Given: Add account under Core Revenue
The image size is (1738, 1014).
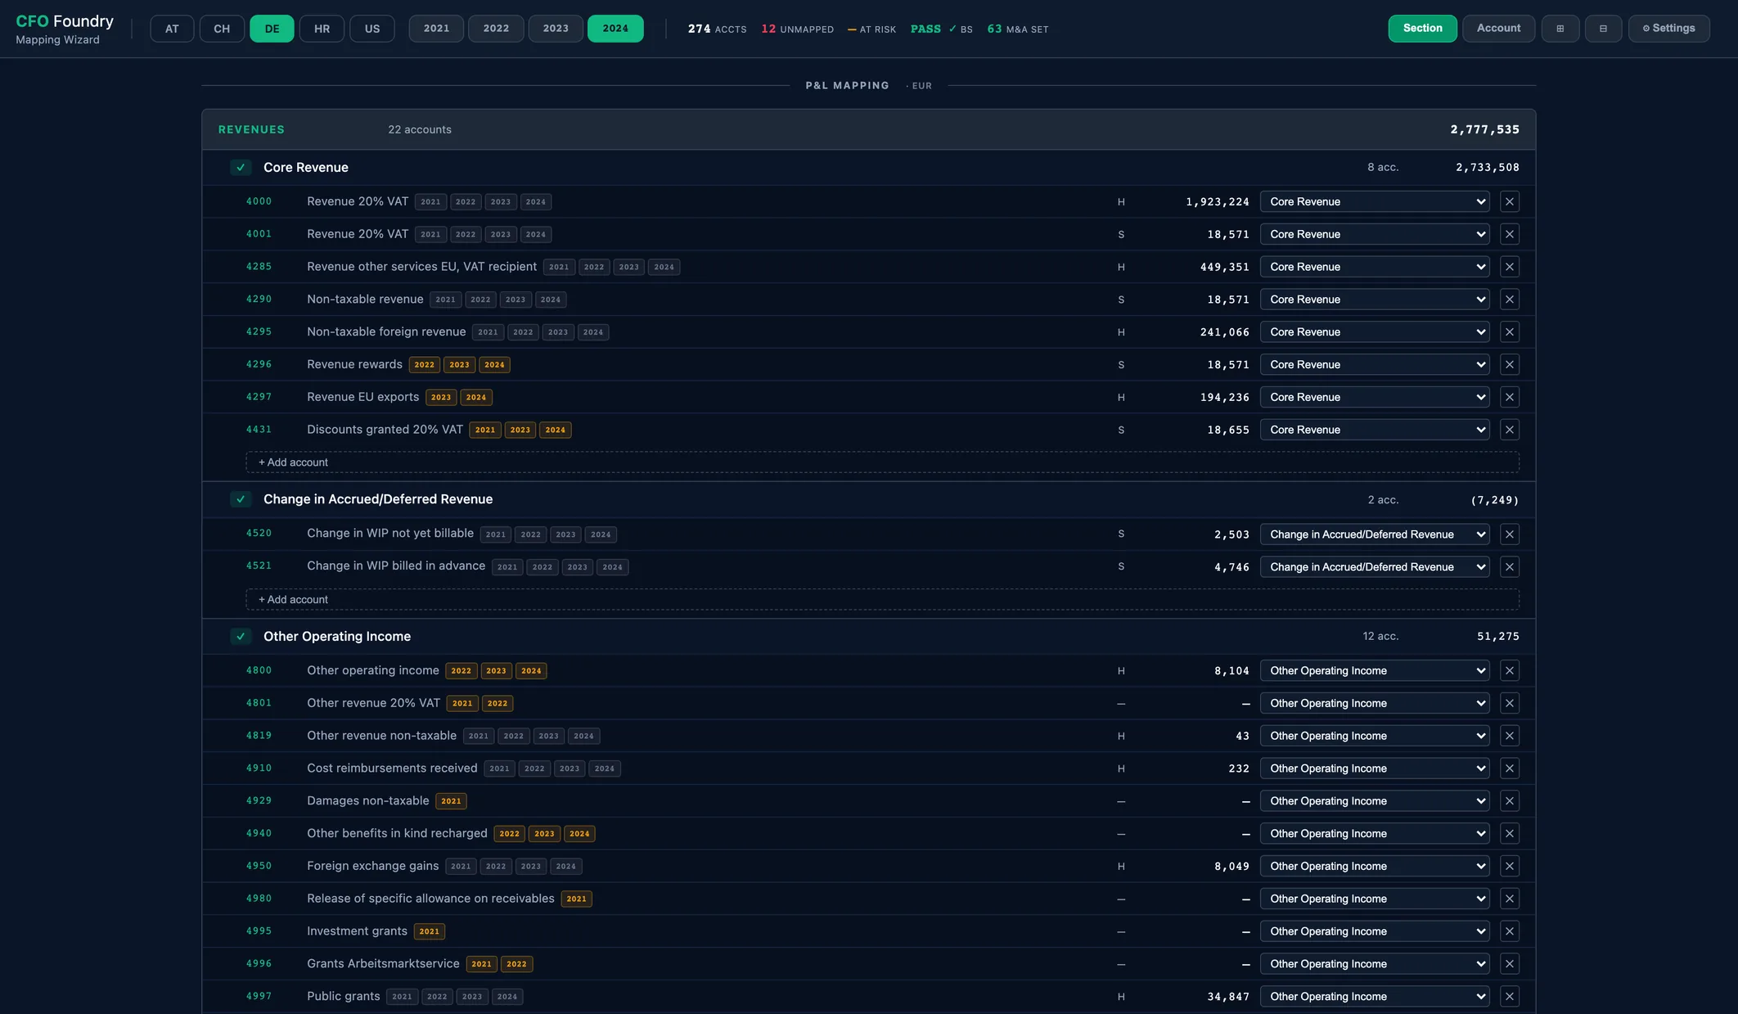Looking at the screenshot, I should (x=882, y=462).
